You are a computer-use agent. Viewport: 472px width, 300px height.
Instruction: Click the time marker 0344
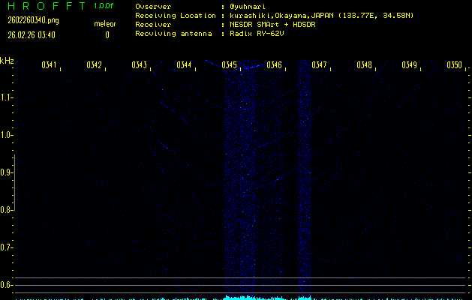click(x=184, y=65)
